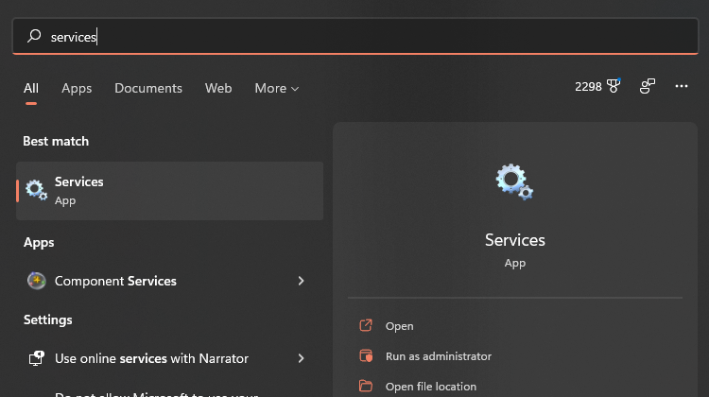This screenshot has height=397, width=709.
Task: Click the Services title in preview pane
Action: (x=515, y=240)
